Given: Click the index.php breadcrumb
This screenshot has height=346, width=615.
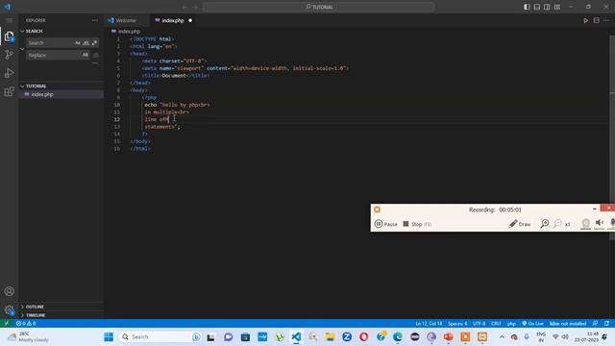Looking at the screenshot, I should pos(129,31).
